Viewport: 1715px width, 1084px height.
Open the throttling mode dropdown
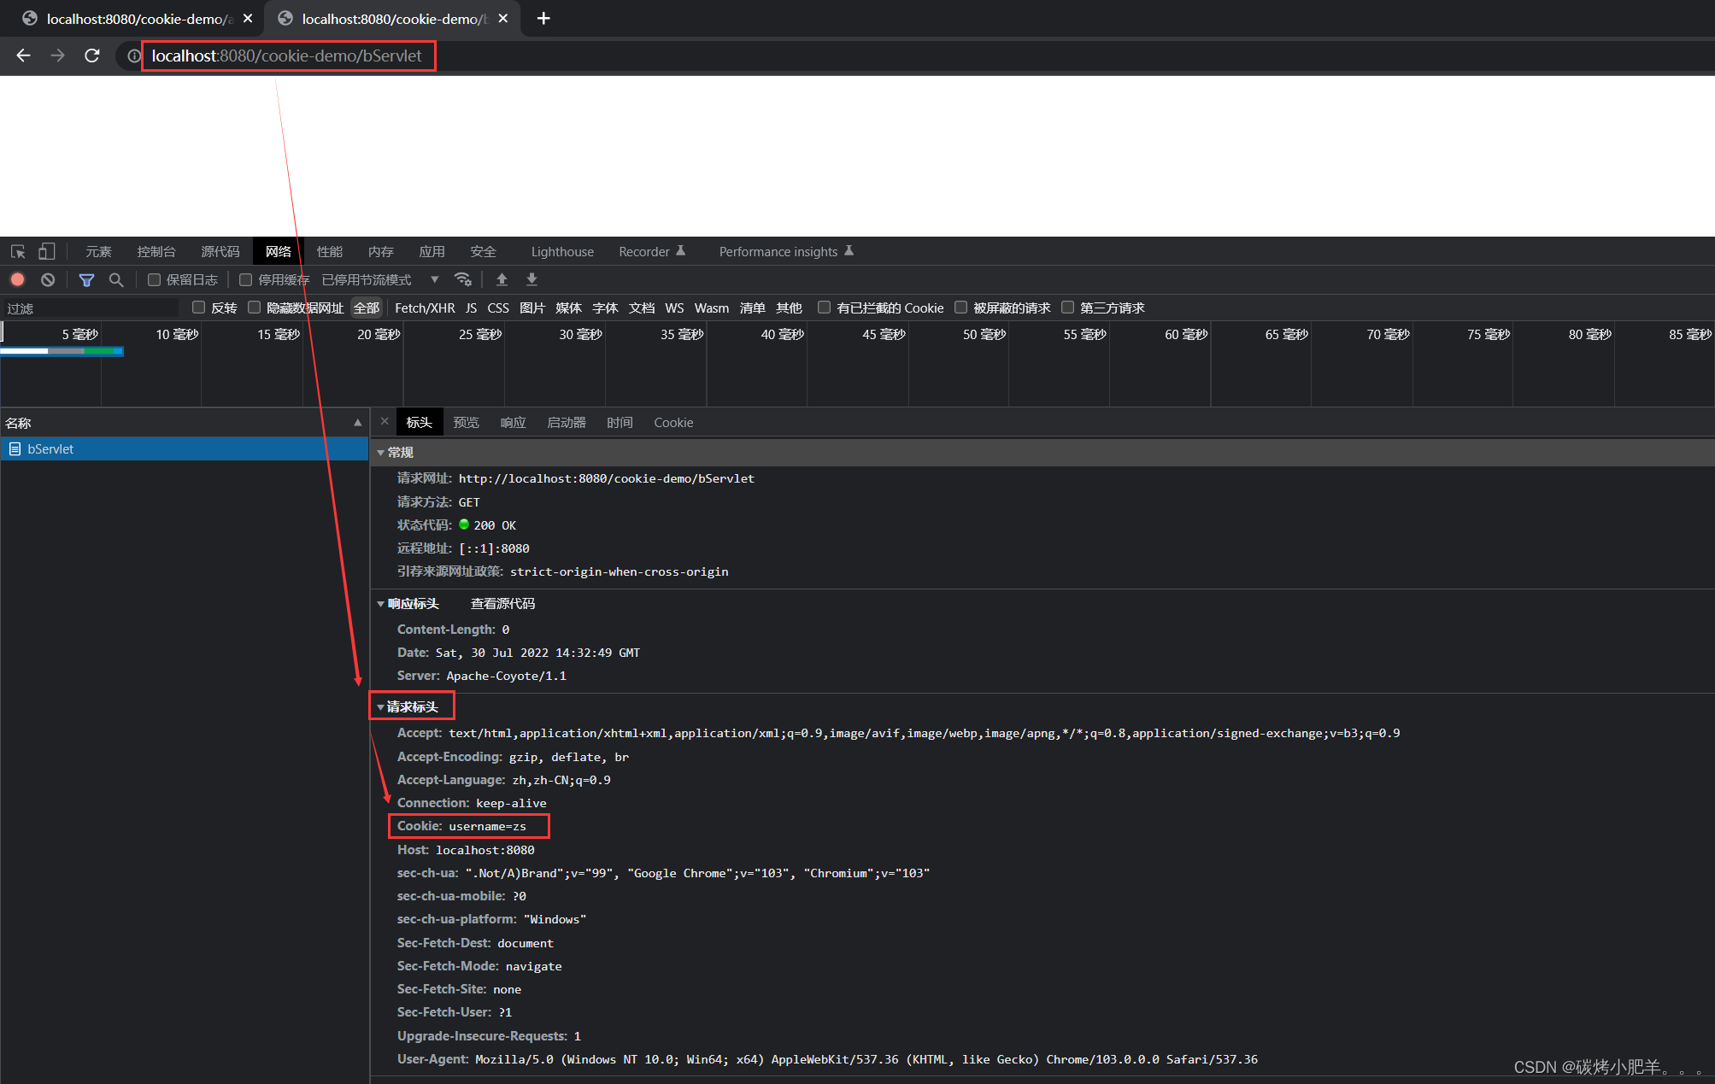(x=380, y=279)
